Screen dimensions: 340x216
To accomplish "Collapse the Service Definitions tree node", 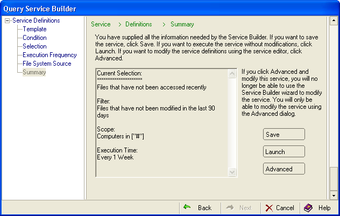I will pos(6,21).
